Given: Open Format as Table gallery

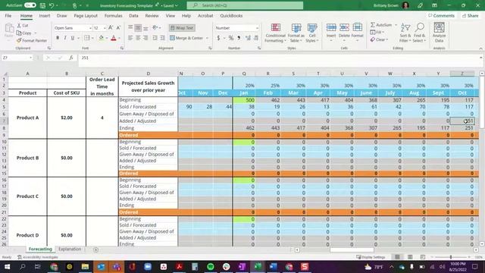Looking at the screenshot, I should tap(296, 33).
